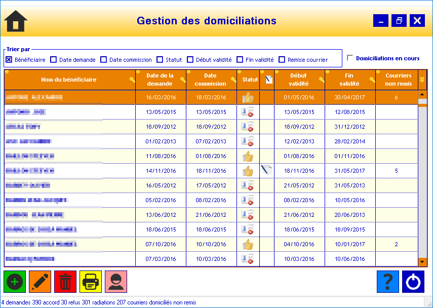Image resolution: width=433 pixels, height=308 pixels.
Task: Toggle sort by Fin validité
Action: 240,60
